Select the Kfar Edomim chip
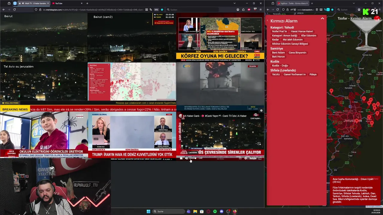This screenshot has width=383, height=215. (309, 36)
